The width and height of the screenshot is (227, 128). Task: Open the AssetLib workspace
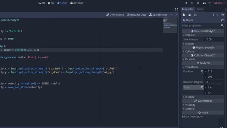coord(77,3)
